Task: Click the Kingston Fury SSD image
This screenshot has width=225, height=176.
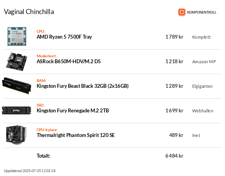Action: point(16,110)
